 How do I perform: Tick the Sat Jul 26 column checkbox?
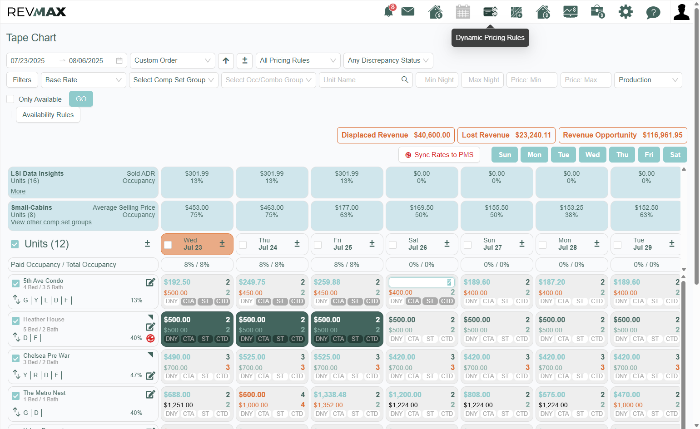pyautogui.click(x=393, y=245)
